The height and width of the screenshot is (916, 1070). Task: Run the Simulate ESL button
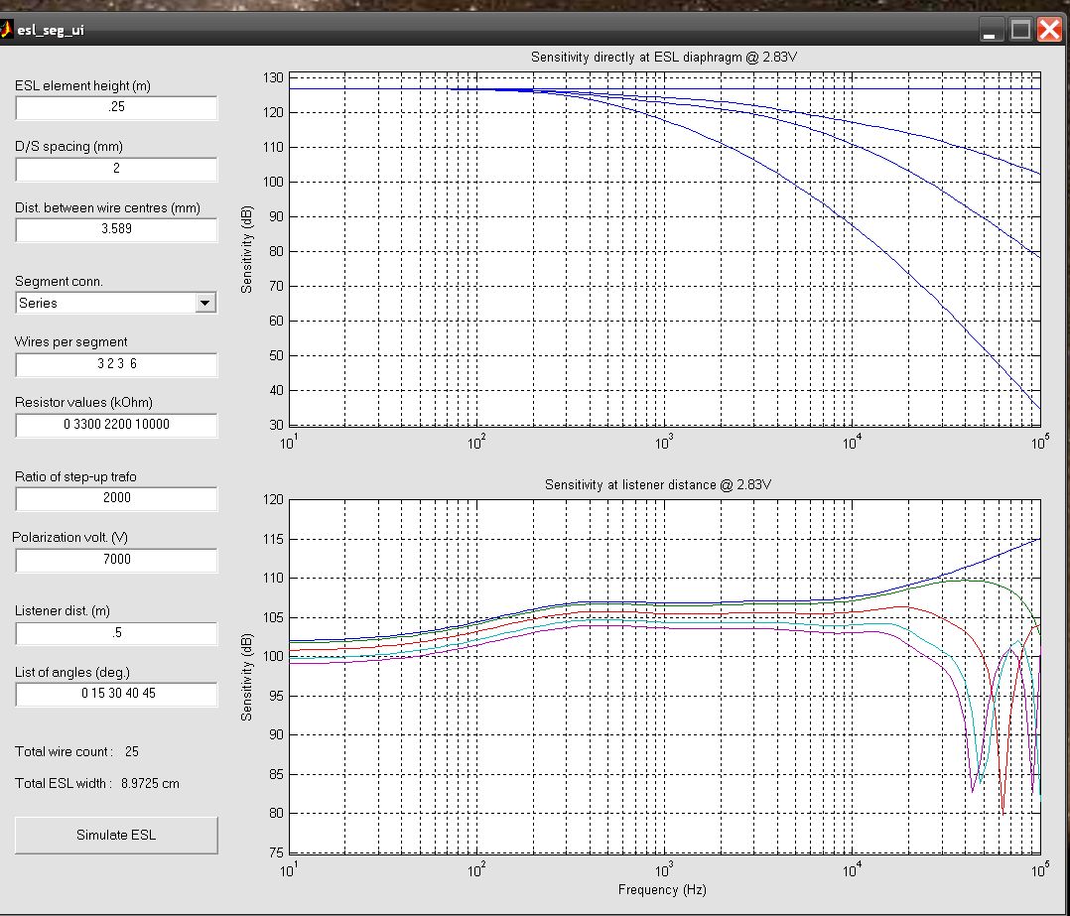coord(116,835)
